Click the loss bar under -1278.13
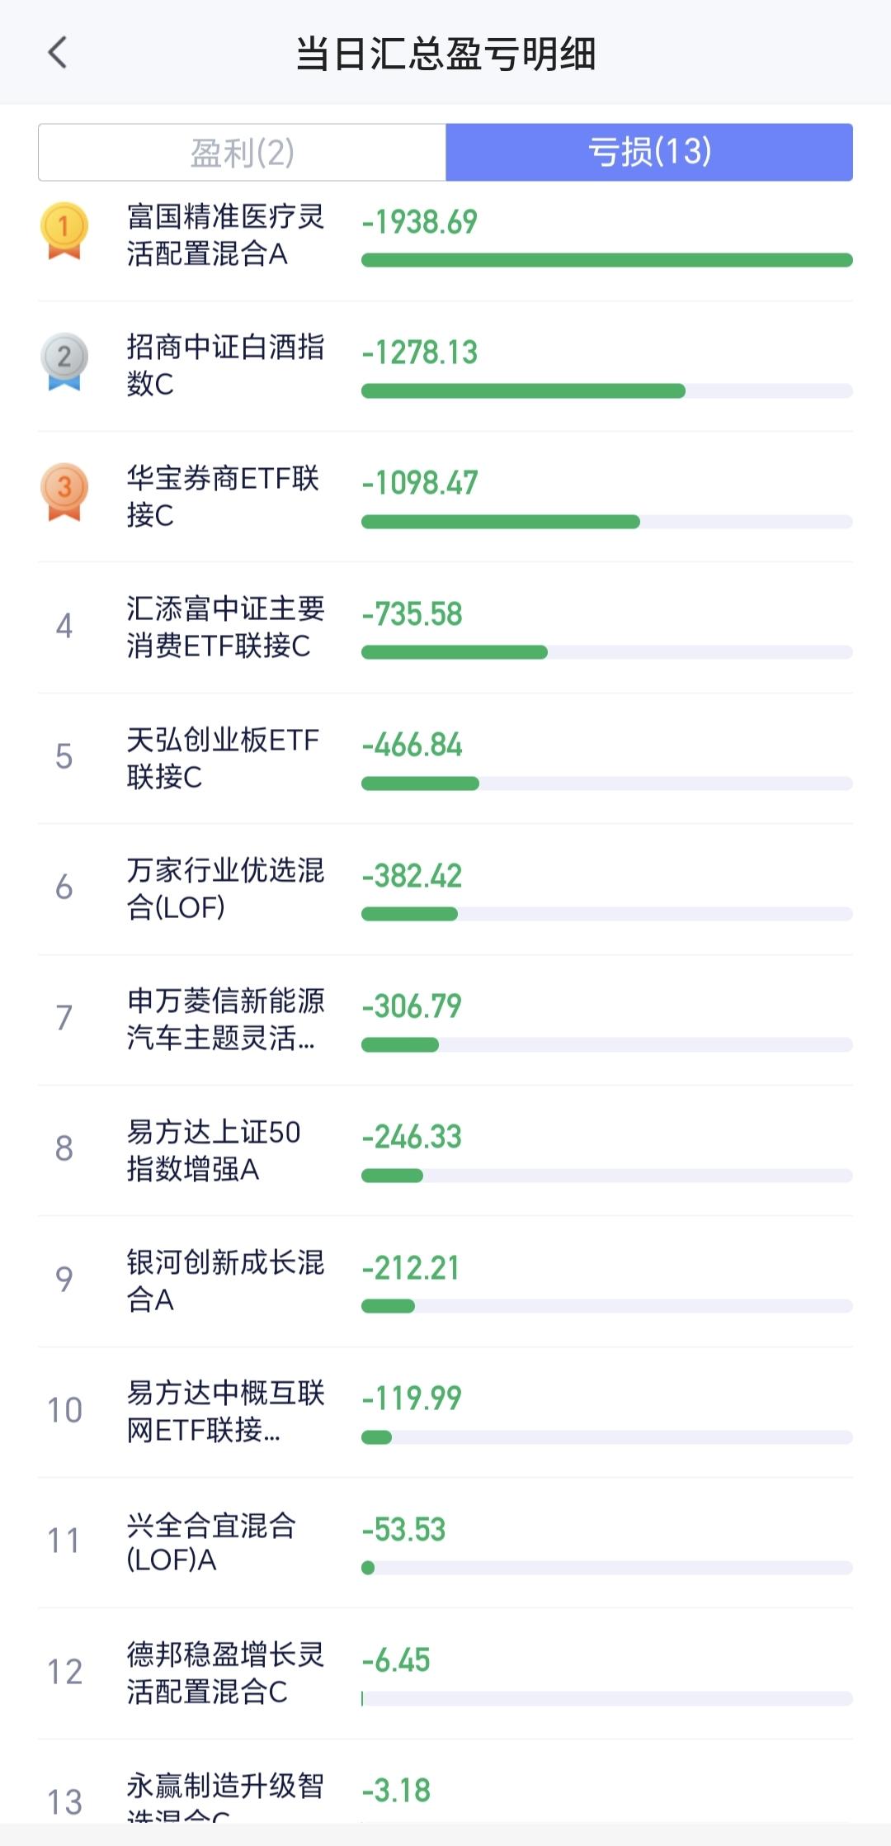Screen dimensions: 891x1846 (606, 391)
